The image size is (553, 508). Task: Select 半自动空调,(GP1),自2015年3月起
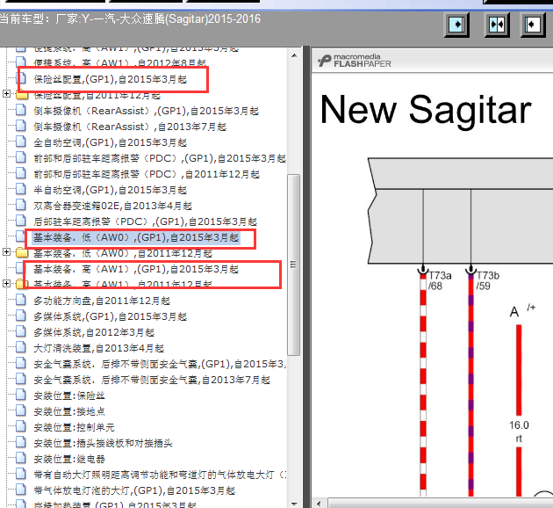point(110,190)
